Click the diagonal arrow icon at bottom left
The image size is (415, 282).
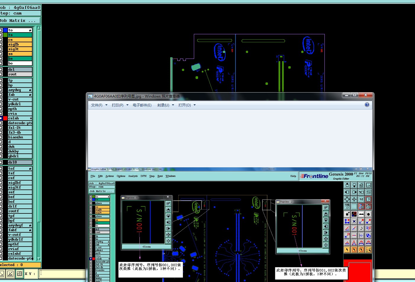(x=1, y=274)
